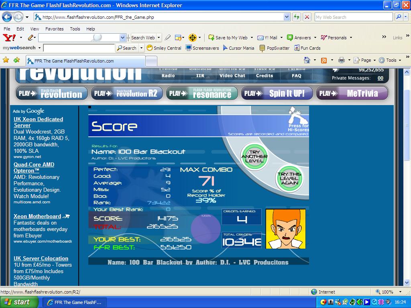Expand the Search Web dropdown arrow

click(159, 38)
